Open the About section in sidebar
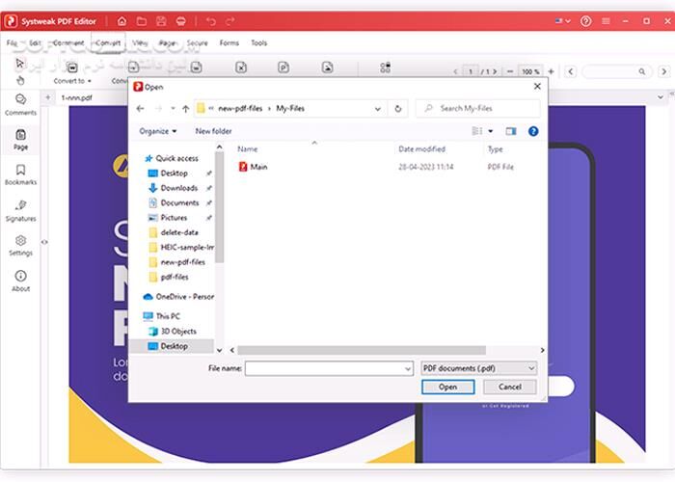 point(20,281)
